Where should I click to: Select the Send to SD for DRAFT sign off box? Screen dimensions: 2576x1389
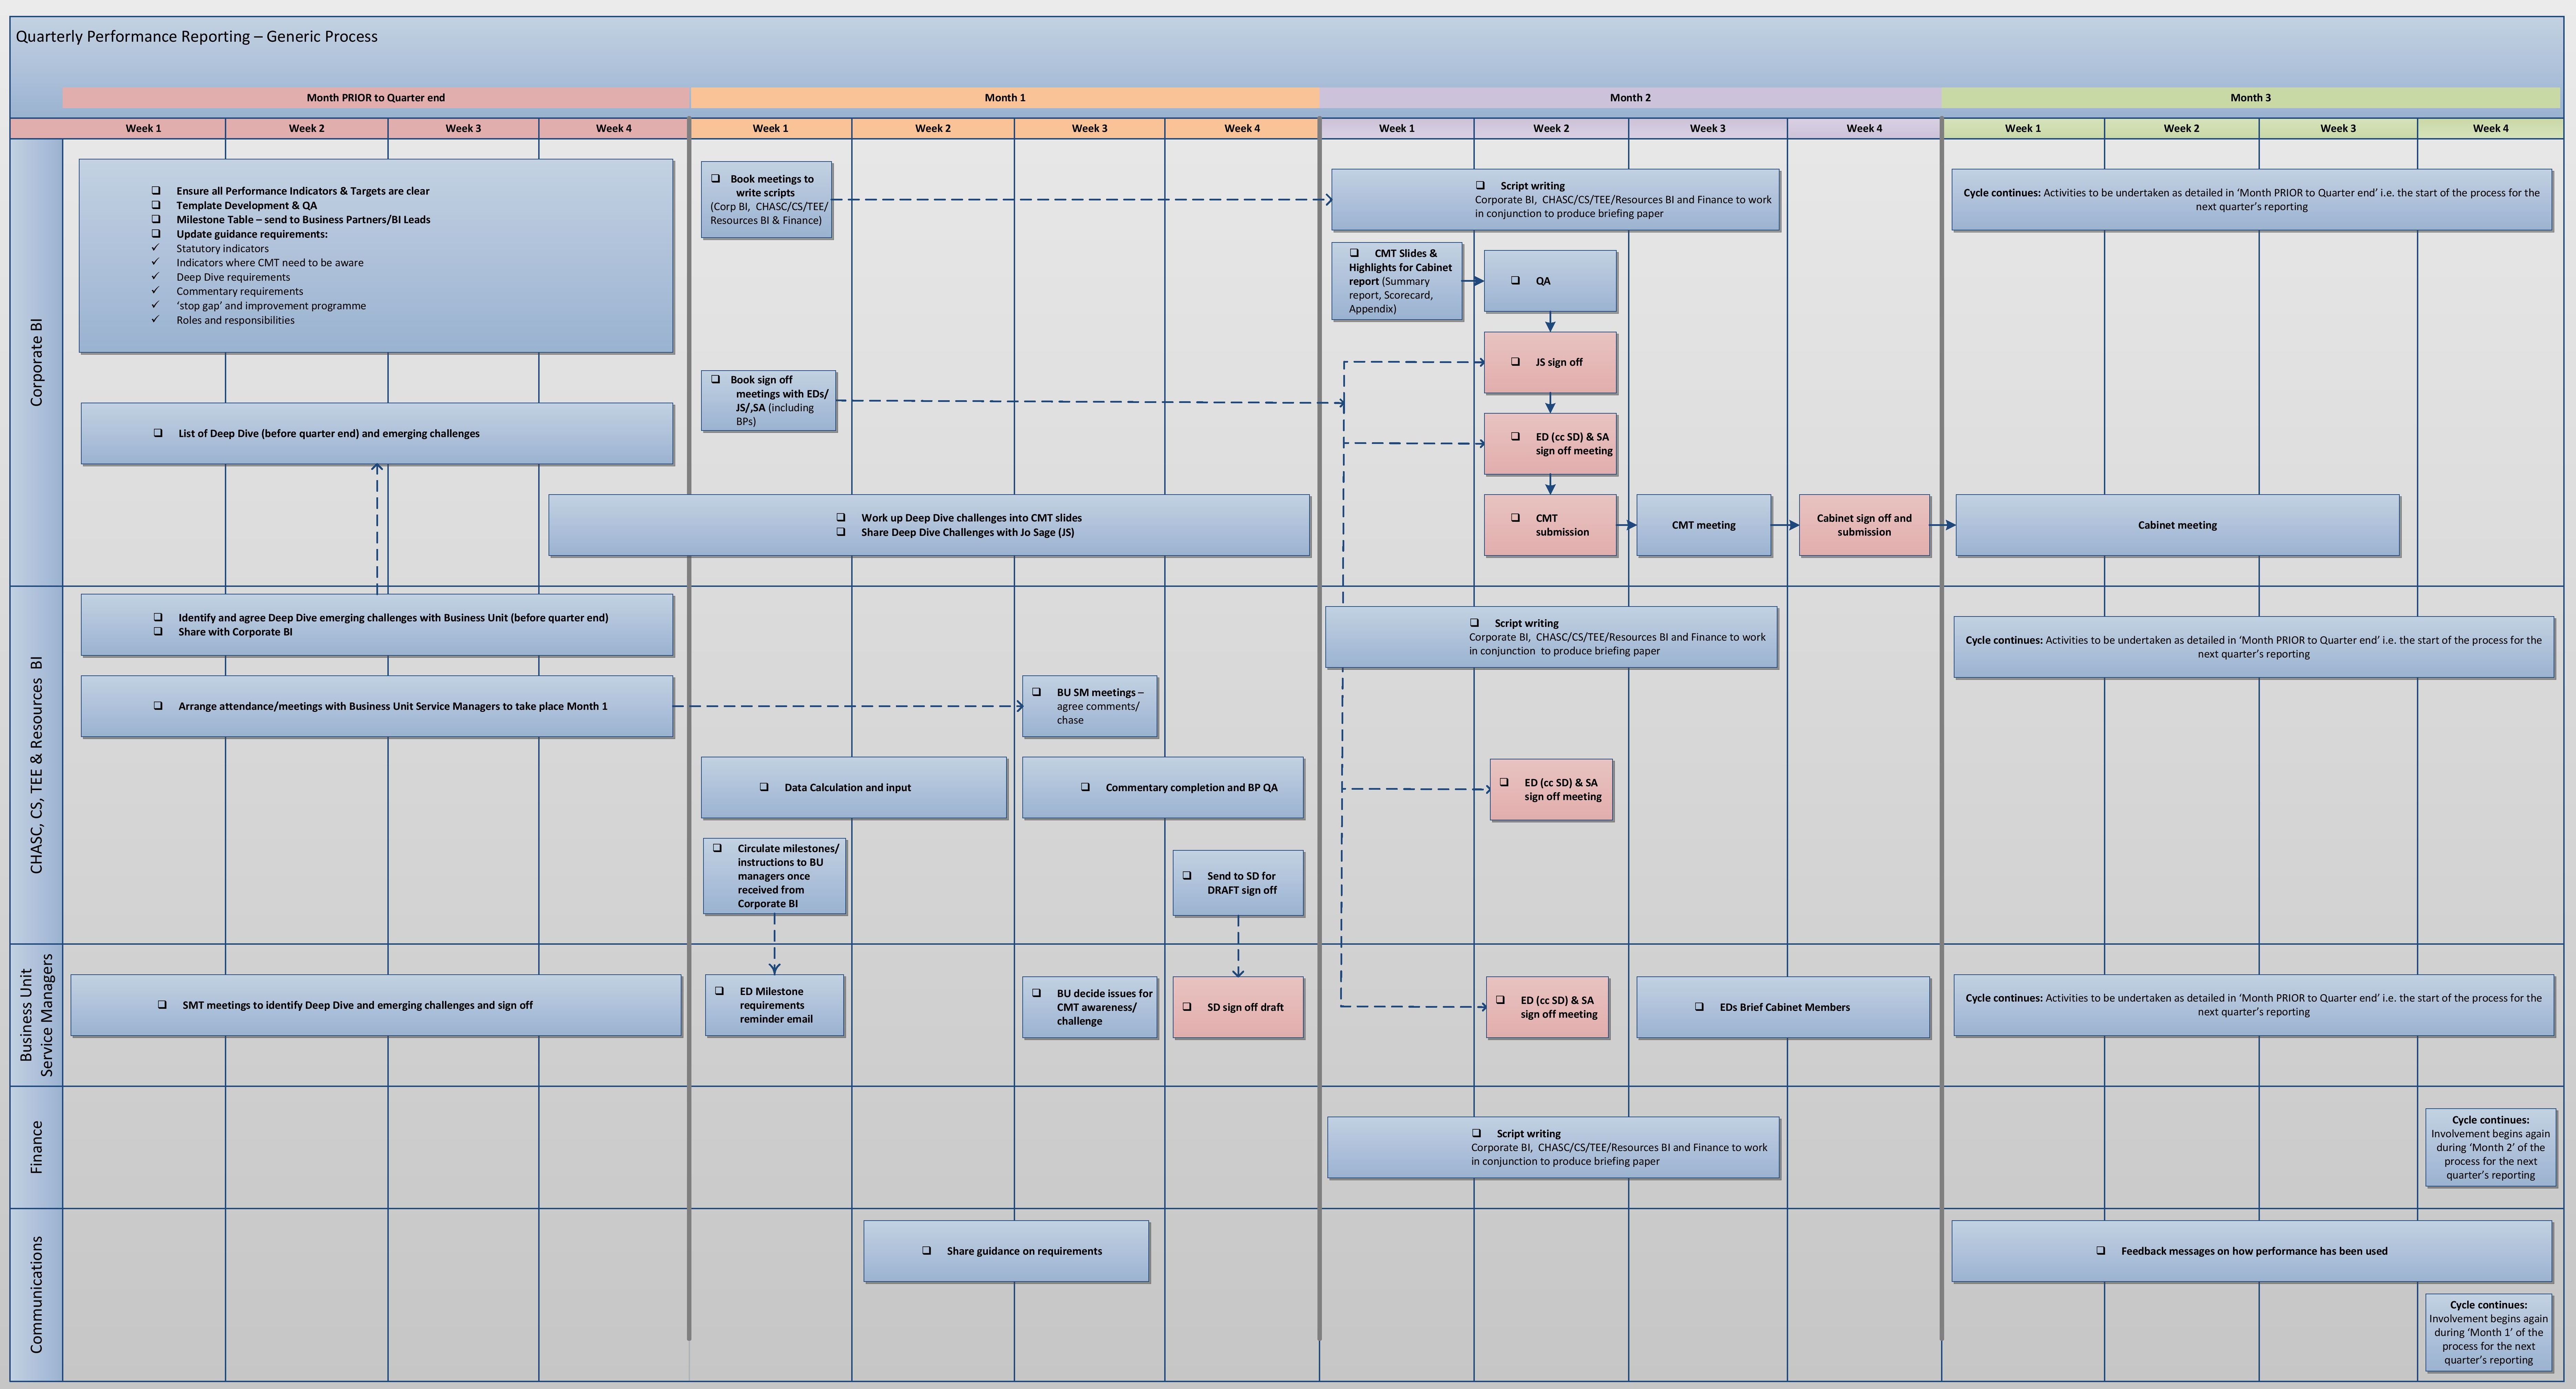tap(1238, 883)
